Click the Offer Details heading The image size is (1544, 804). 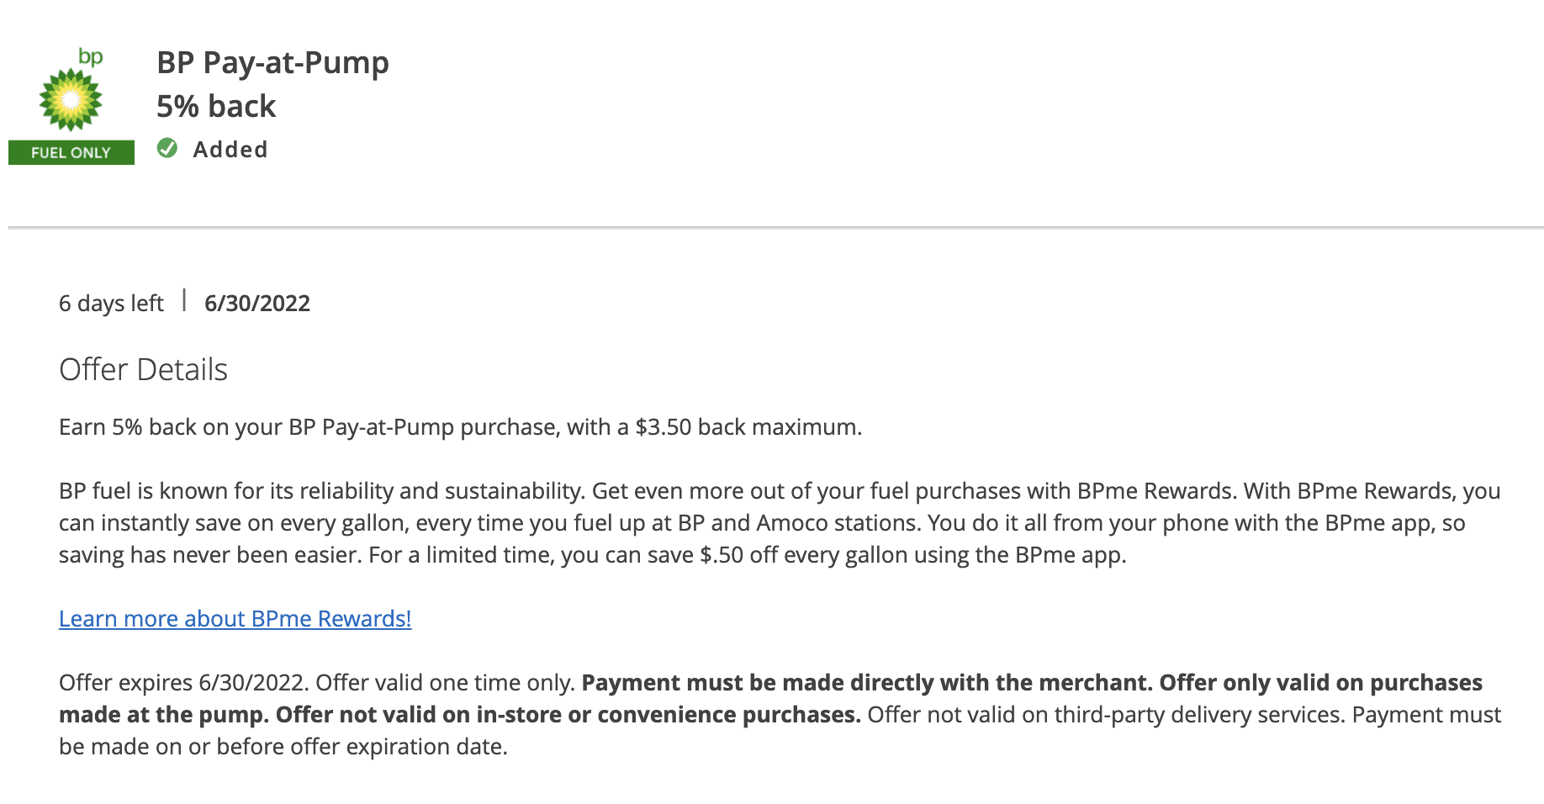tap(143, 370)
